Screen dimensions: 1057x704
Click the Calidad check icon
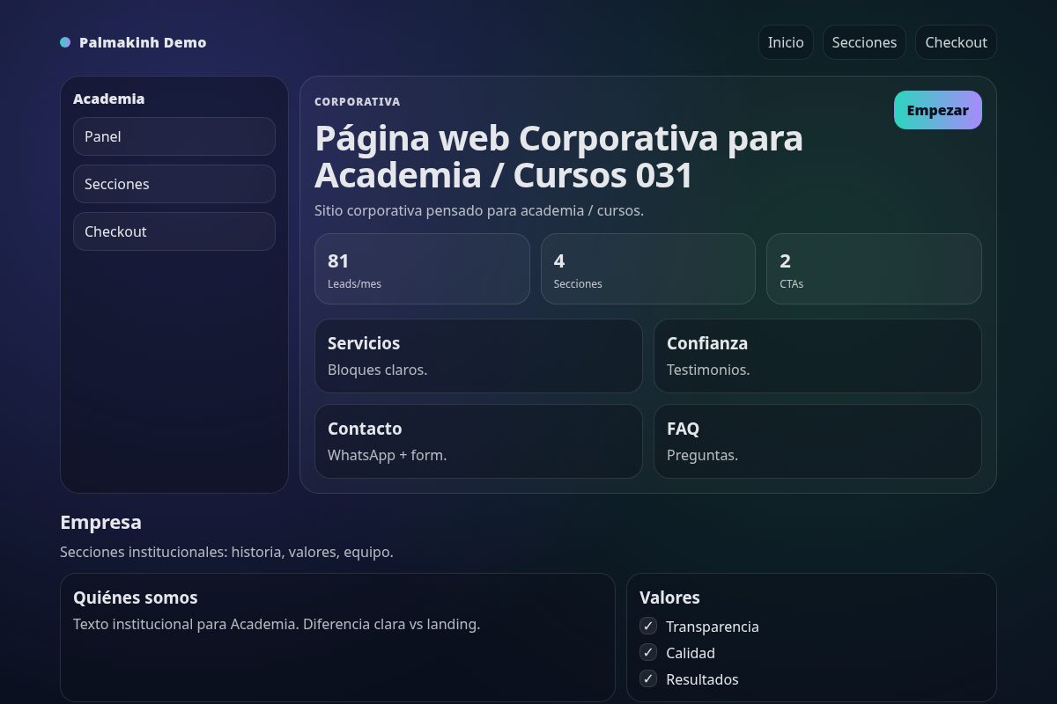pos(647,652)
